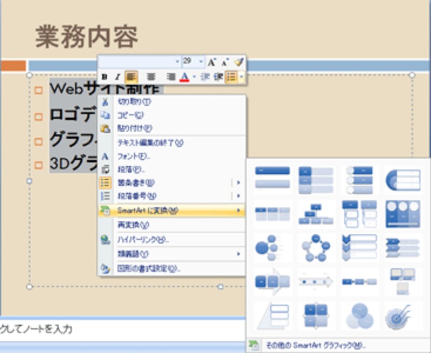Viewport: 431px width, 353px height.
Task: Open the font color dropdown arrow
Action: pyautogui.click(x=194, y=77)
